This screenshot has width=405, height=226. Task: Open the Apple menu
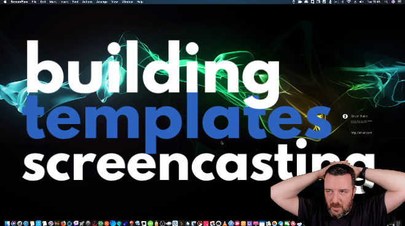tap(5, 2)
